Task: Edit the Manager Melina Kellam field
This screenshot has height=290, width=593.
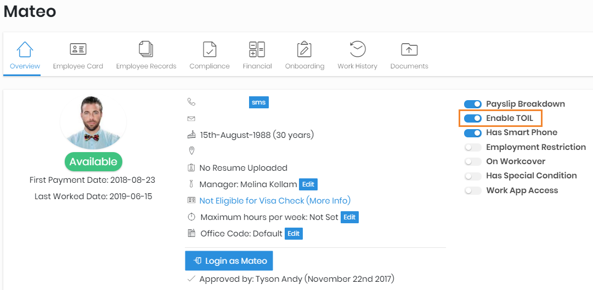Action: coord(309,184)
